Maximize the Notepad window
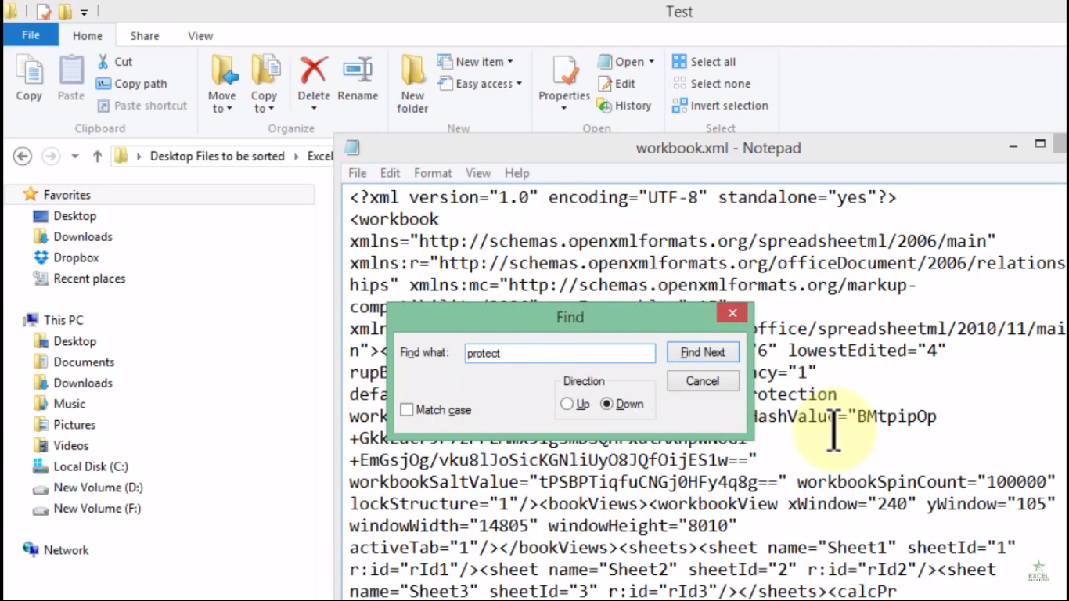 coord(1040,144)
